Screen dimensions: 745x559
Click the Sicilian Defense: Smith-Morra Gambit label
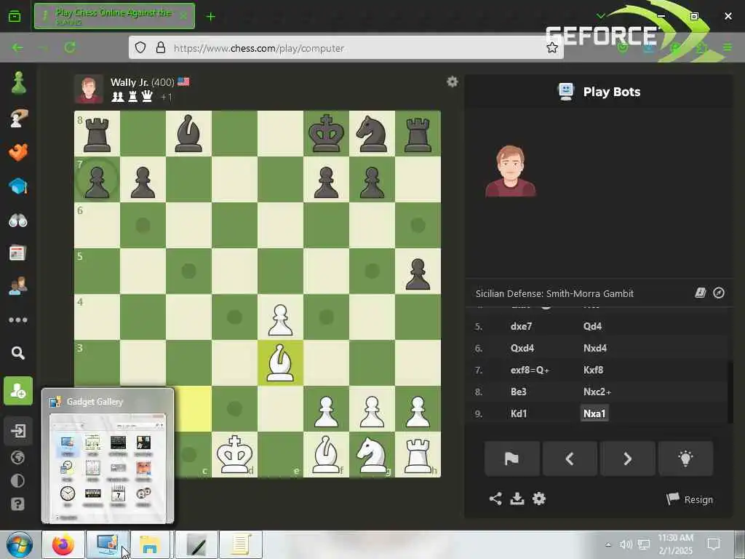(x=554, y=293)
